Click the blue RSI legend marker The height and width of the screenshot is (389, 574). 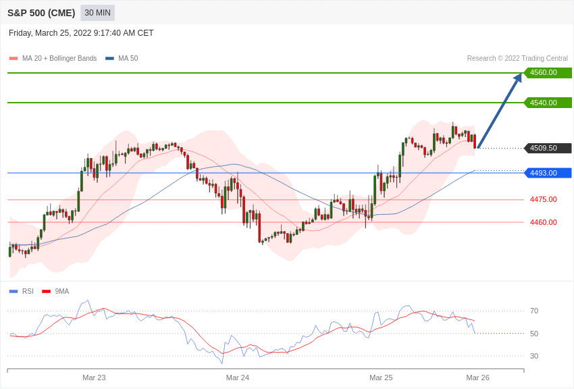tap(14, 292)
